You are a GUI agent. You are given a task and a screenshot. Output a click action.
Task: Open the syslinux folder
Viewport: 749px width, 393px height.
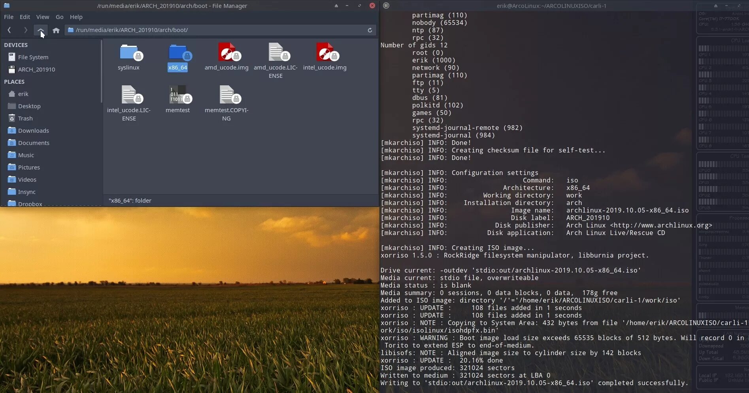pos(129,57)
